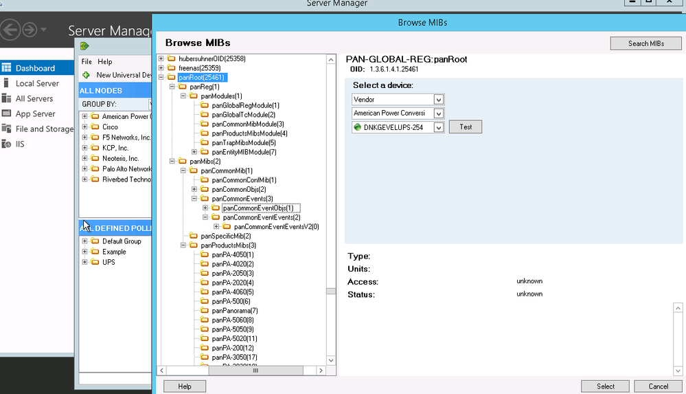Collapse the panRoot(25461) tree node
The width and height of the screenshot is (686, 394).
click(161, 78)
